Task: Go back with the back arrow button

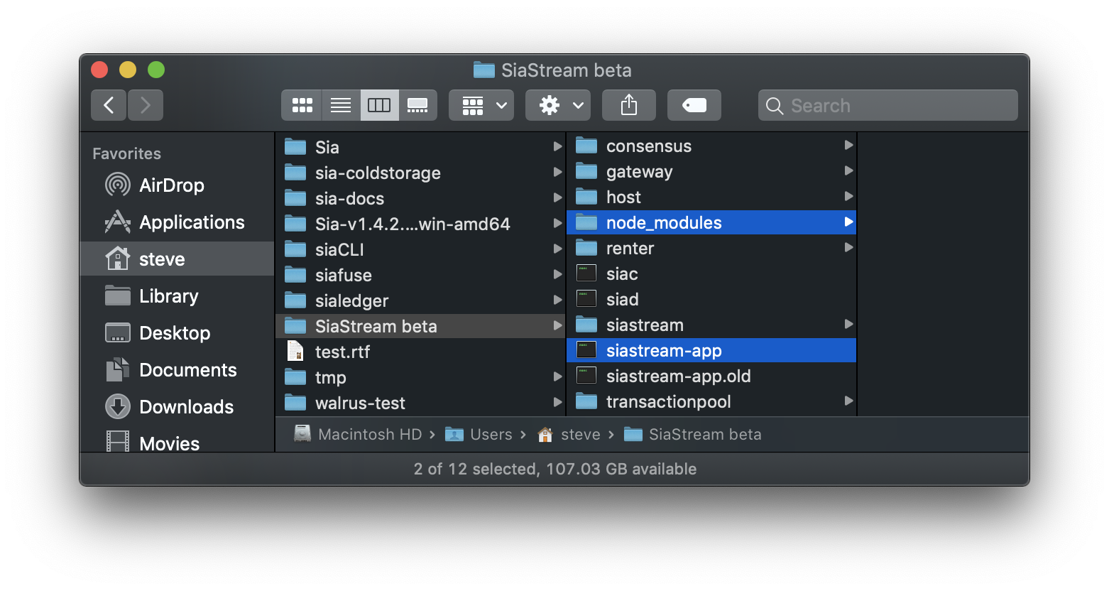Action: coord(109,105)
